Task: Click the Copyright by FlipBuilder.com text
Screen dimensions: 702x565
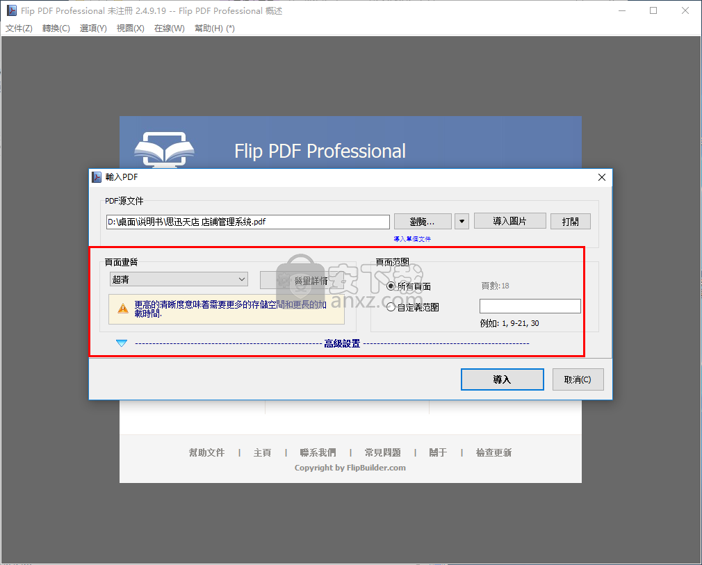Action: (350, 468)
